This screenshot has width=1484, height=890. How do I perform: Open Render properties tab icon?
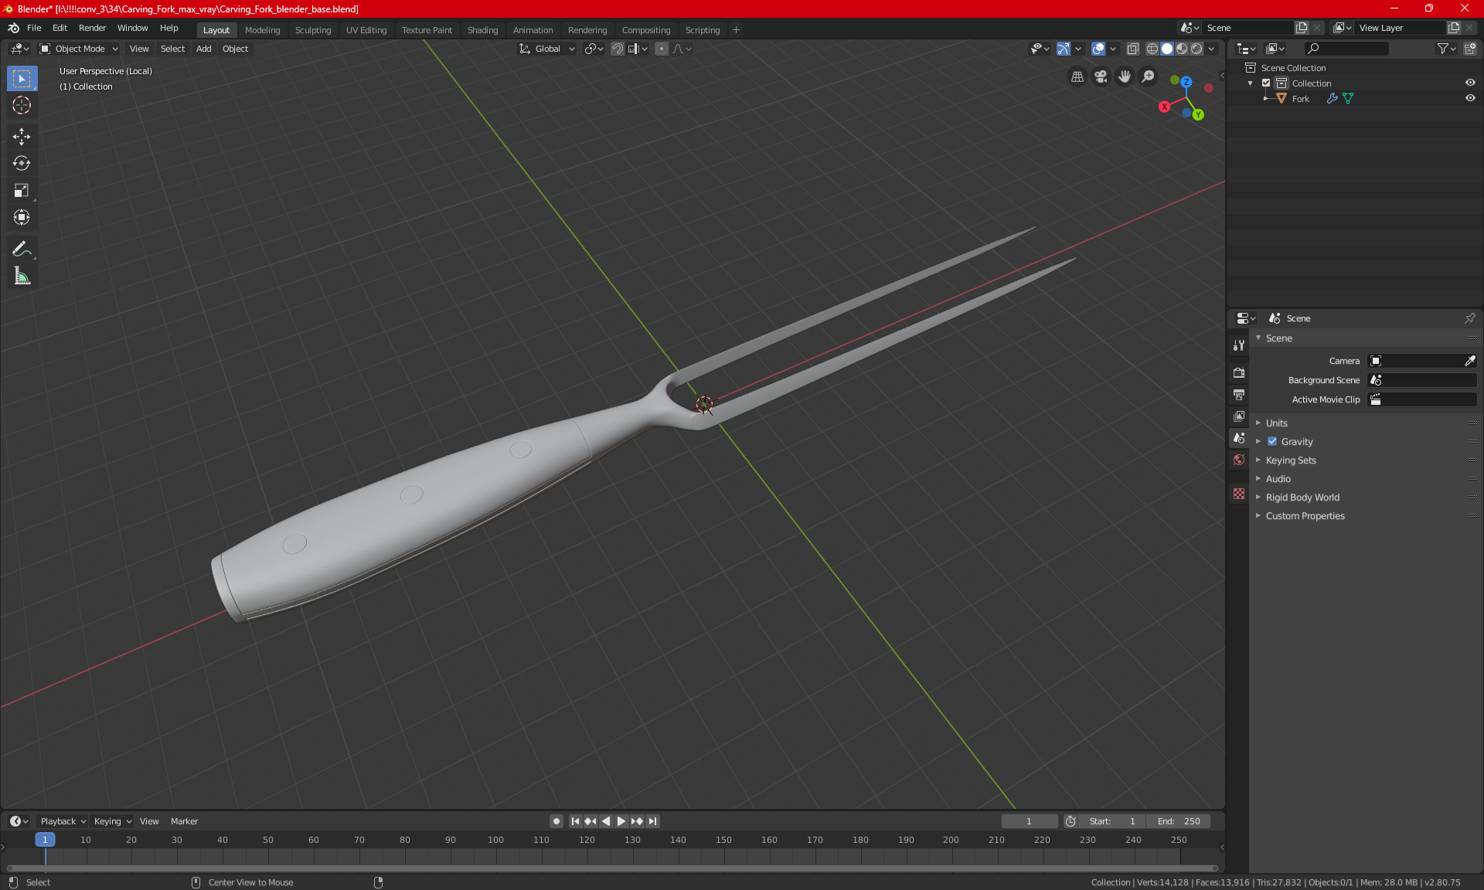click(1239, 372)
